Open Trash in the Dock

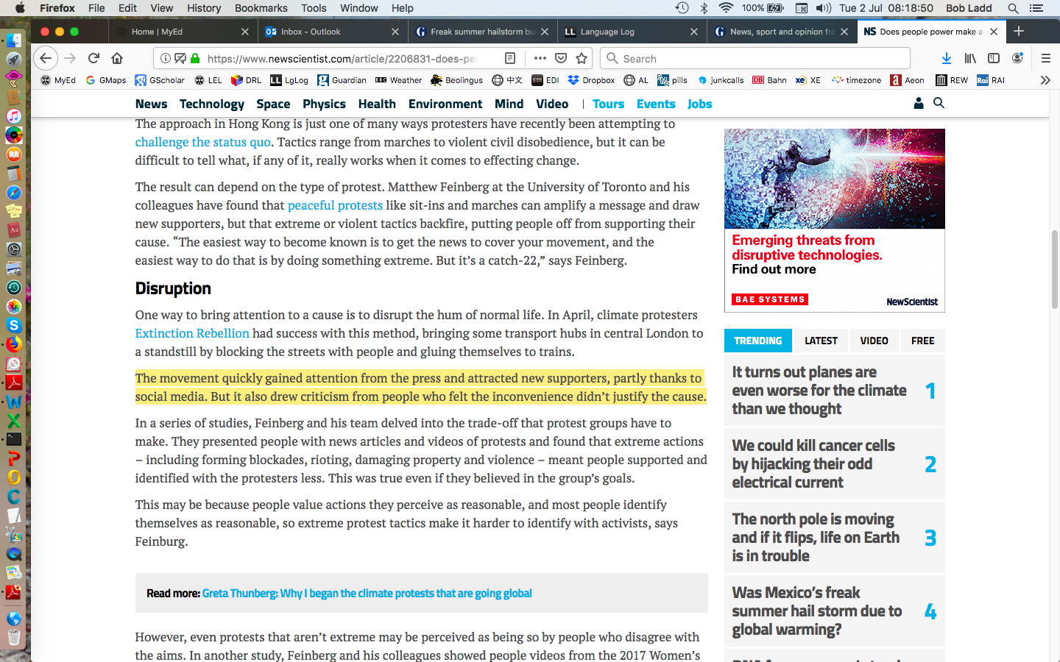pos(14,637)
